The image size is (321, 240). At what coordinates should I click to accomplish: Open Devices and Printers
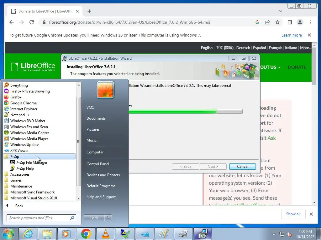(103, 175)
